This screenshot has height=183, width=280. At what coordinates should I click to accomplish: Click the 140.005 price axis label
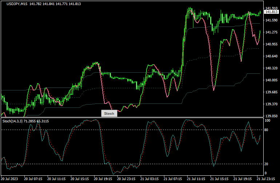[271, 80]
